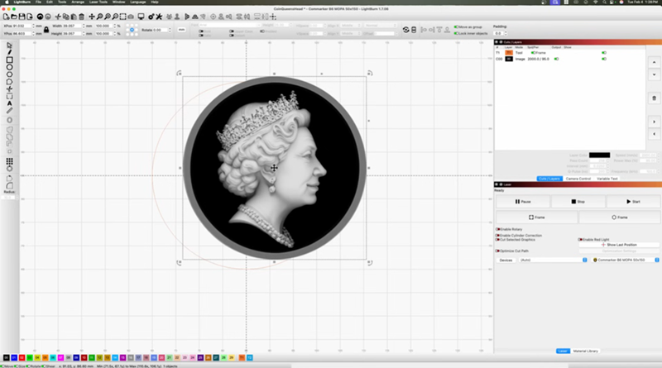Click Show Last Position button
This screenshot has height=368, width=662.
click(x=619, y=245)
